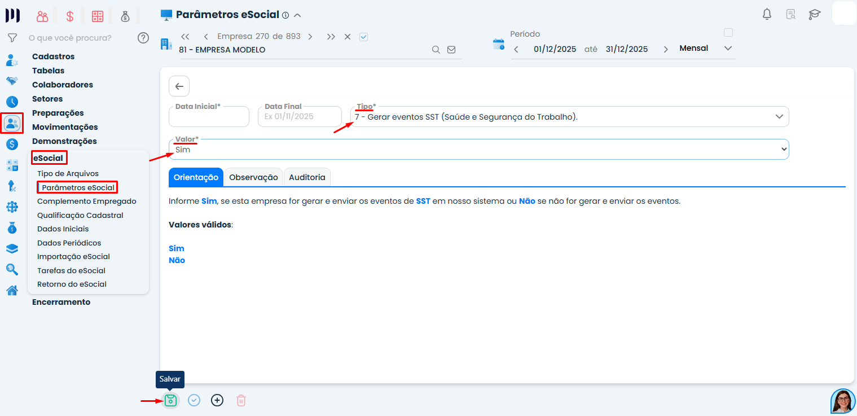Go to previous company arrow
Screen dimensions: 857x416
pyautogui.click(x=206, y=37)
